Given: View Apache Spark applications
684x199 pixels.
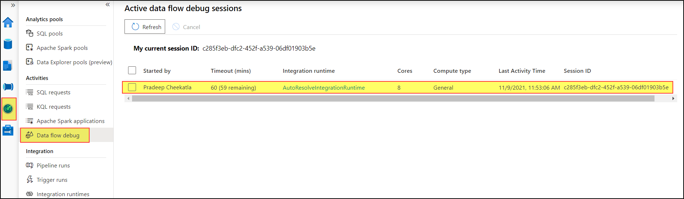Looking at the screenshot, I should [x=71, y=121].
